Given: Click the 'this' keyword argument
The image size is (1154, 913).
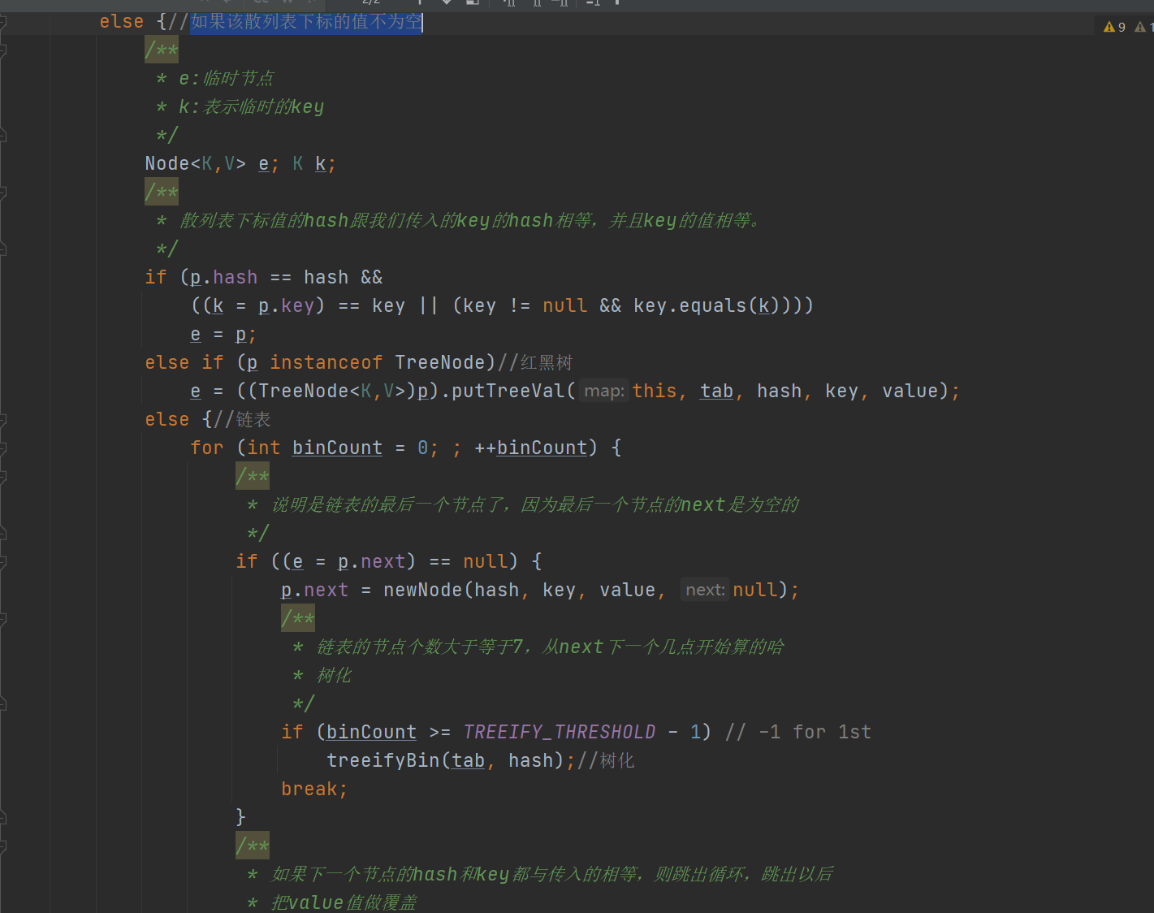Looking at the screenshot, I should click(x=655, y=392).
